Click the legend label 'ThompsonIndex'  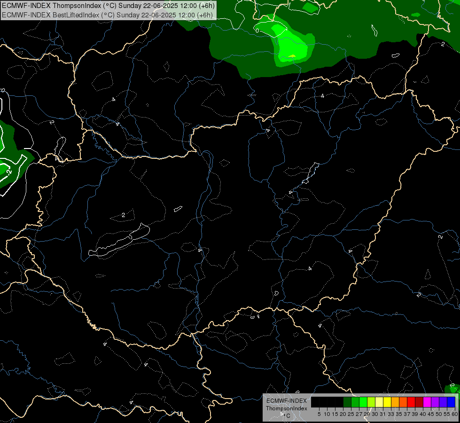pos(287,408)
